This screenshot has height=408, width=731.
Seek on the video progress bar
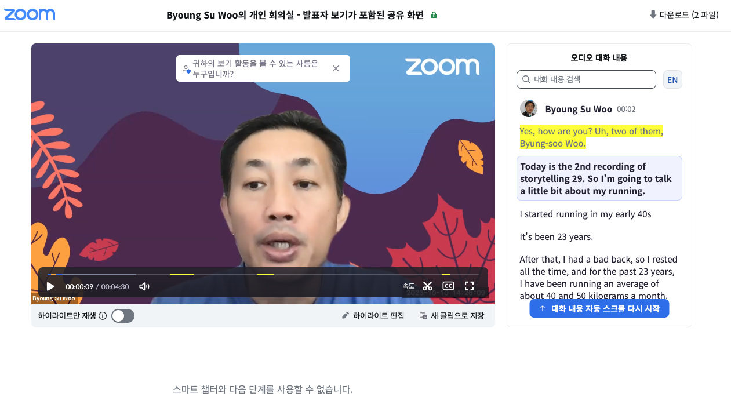263,274
